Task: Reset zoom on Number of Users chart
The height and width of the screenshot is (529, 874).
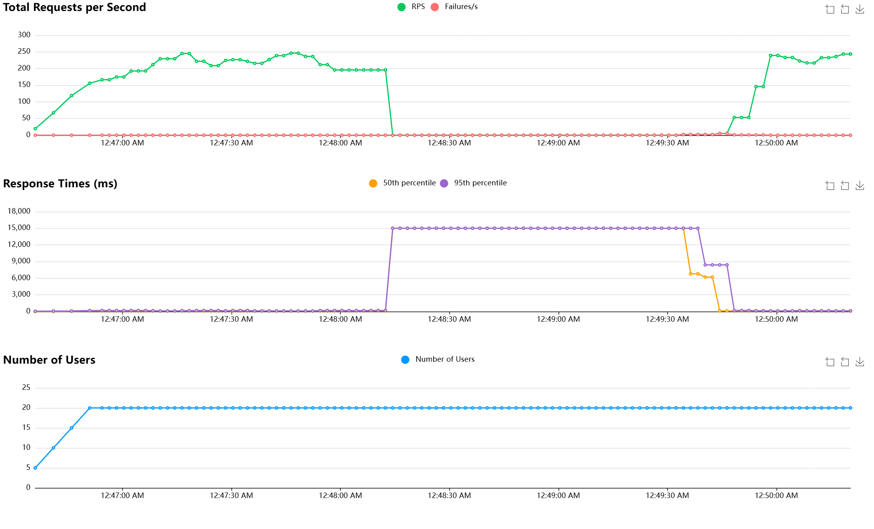Action: click(845, 362)
